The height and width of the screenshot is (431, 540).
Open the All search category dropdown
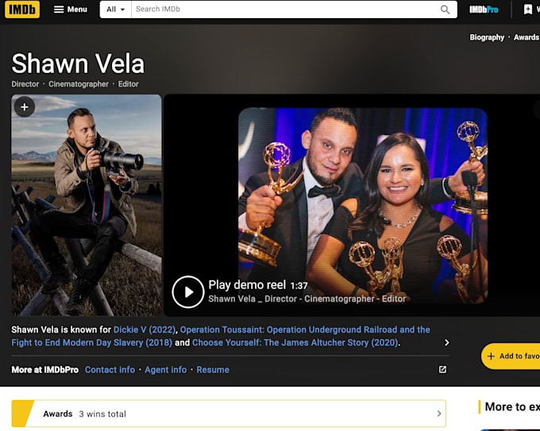(115, 10)
